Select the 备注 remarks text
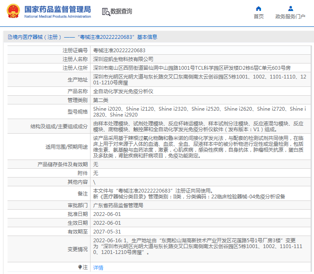The width and height of the screenshot is (314, 274). coord(189,193)
